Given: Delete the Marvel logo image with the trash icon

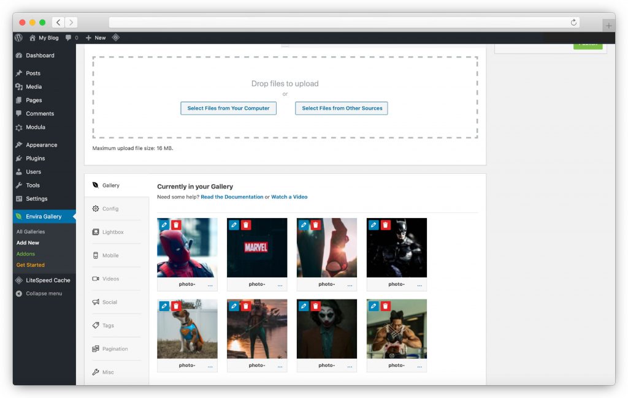Looking at the screenshot, I should click(245, 225).
